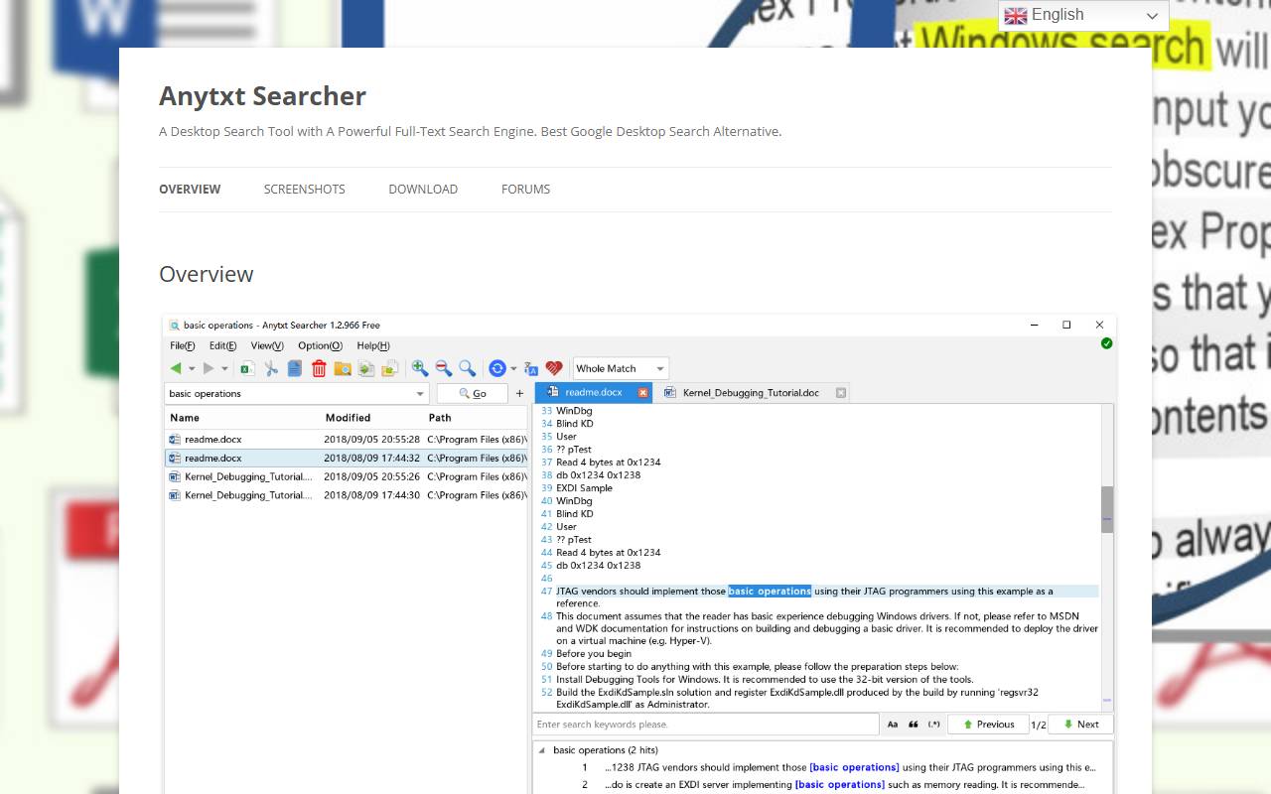This screenshot has height=794, width=1271.
Task: Select Kernel_Debugging_Tutorial modified 2018/09/05 20:55:26
Action: (x=347, y=477)
